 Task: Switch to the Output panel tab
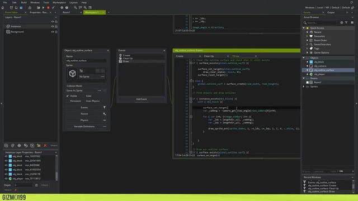331,12
